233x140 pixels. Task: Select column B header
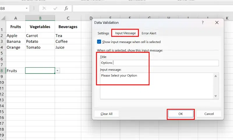40,18
